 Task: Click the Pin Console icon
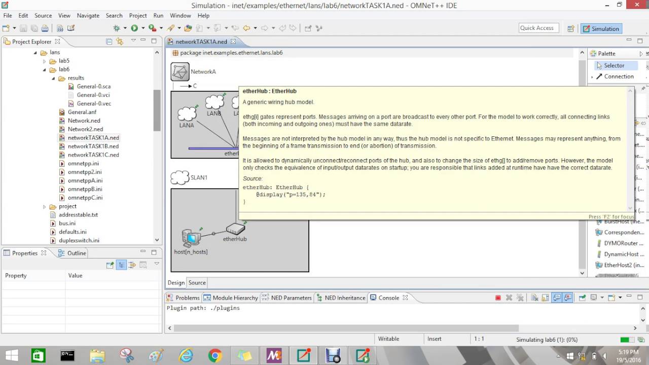pos(582,298)
